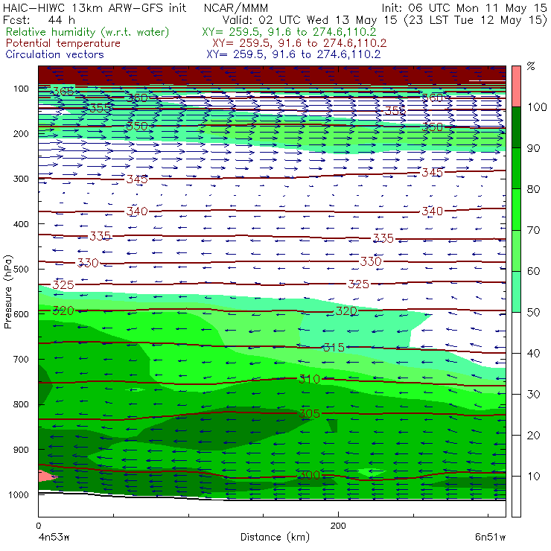Screen dimensions: 551x551
Task: Click red 'Potential temperature' legend label
Action: point(63,43)
